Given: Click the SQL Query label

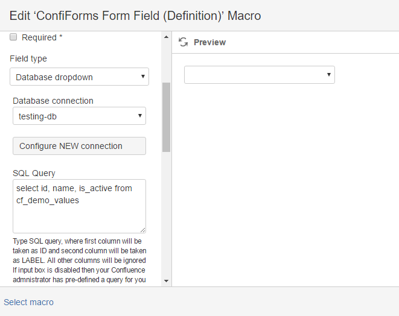Looking at the screenshot, I should 34,173.
